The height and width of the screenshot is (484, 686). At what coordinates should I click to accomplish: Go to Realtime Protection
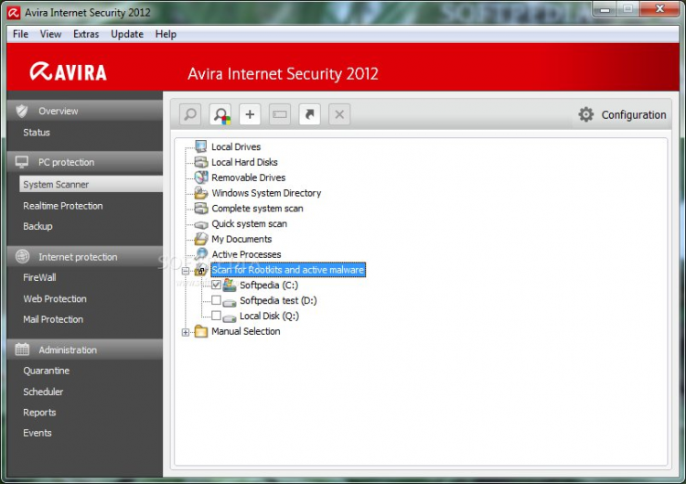63,206
